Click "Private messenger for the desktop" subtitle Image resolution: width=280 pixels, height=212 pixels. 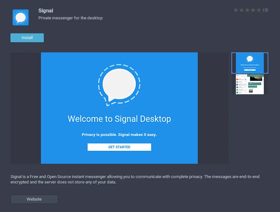(70, 18)
